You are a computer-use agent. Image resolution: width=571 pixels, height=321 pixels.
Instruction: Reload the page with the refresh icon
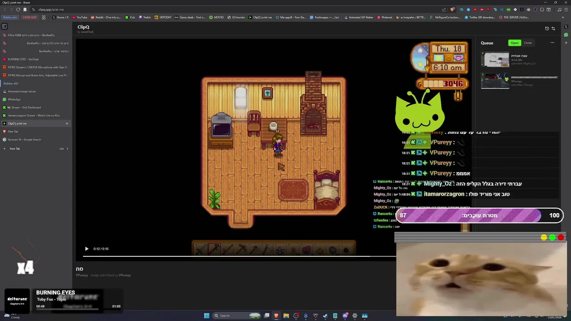click(18, 9)
